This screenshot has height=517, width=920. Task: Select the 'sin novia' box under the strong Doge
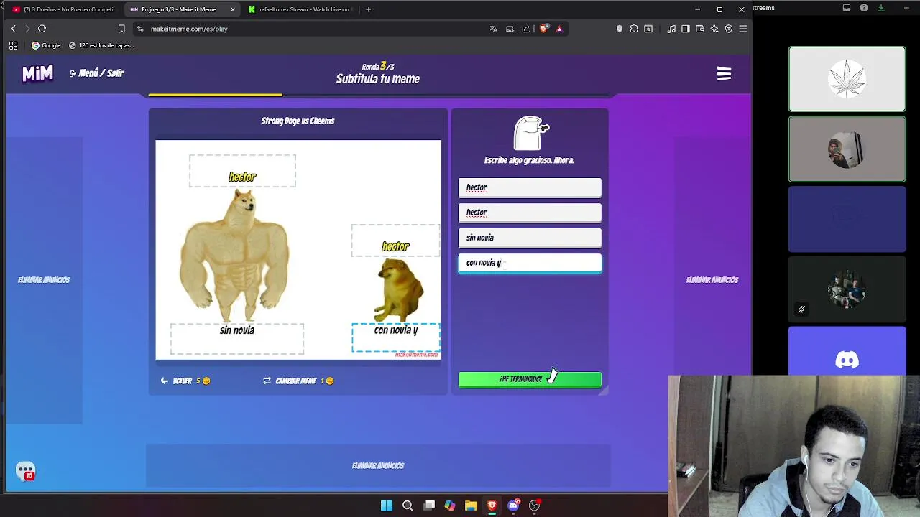pos(236,338)
